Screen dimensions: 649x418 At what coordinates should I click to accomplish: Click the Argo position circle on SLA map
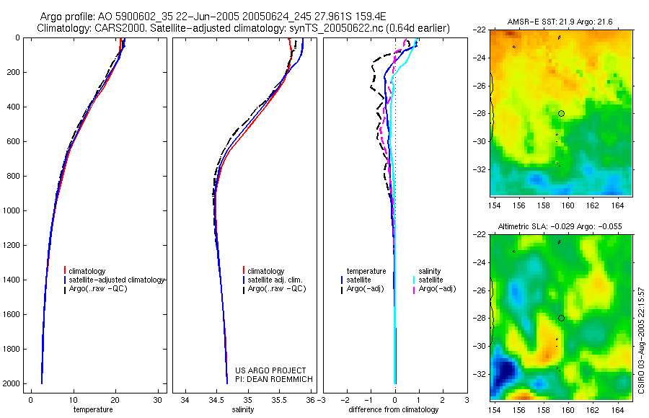561,319
